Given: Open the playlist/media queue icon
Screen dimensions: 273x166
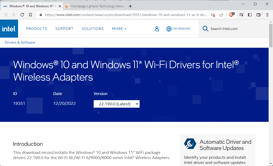Looking at the screenshot, I should coord(241,15).
